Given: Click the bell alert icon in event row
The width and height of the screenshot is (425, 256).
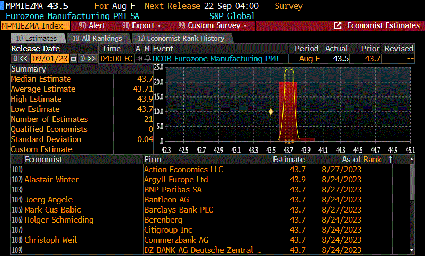Looking at the screenshot, I should point(147,59).
